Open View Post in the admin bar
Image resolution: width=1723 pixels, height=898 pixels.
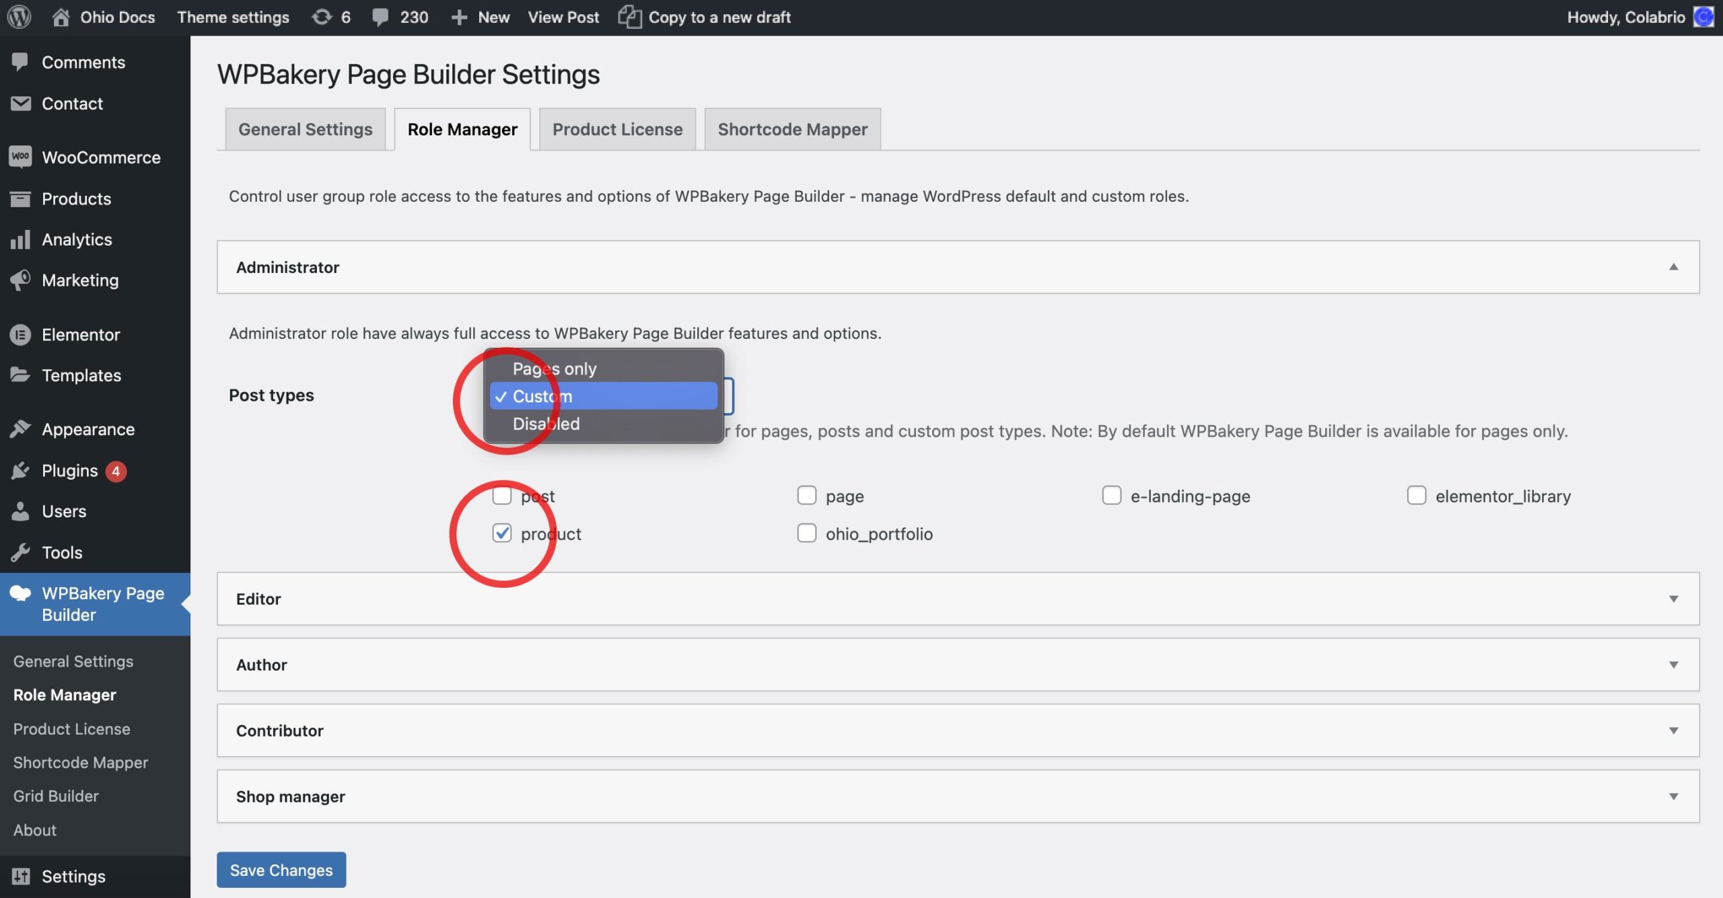[563, 17]
